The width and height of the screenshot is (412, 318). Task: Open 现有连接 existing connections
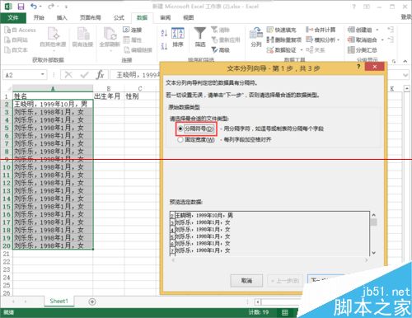(x=82, y=37)
